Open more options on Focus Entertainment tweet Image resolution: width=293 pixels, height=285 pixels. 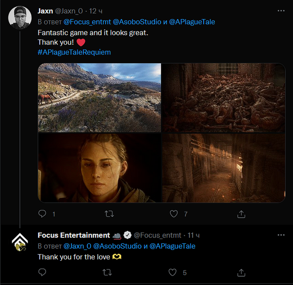coord(281,235)
